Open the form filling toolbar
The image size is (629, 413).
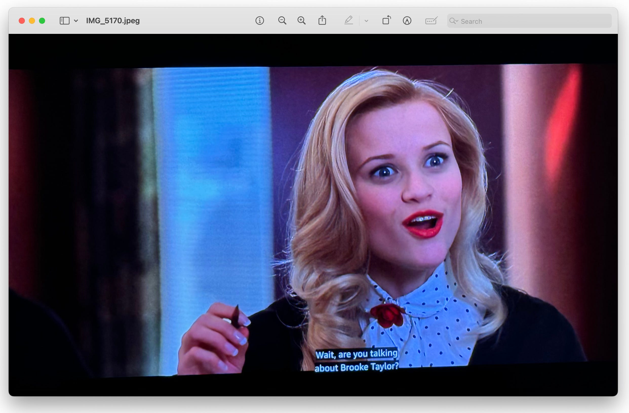431,20
